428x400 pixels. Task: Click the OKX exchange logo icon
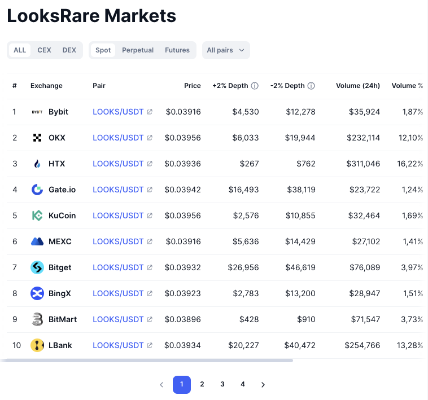tap(37, 138)
